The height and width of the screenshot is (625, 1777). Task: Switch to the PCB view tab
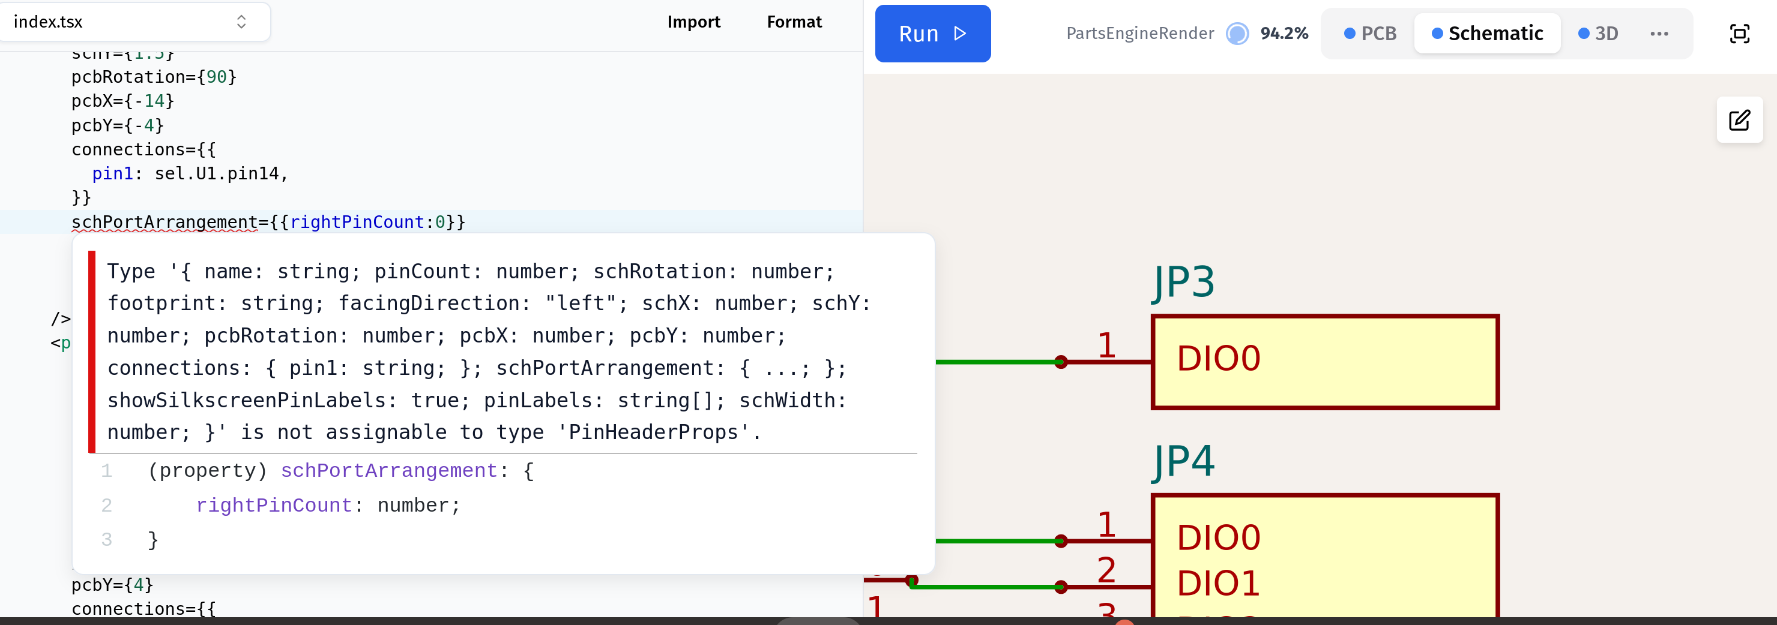(x=1370, y=34)
